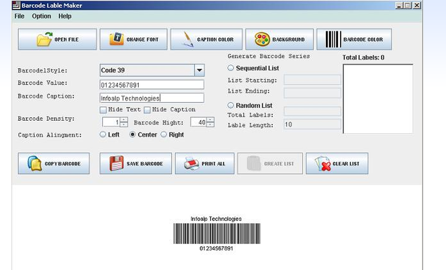Screen dimensions: 446x270
Task: Open the Help menu
Action: (x=65, y=16)
